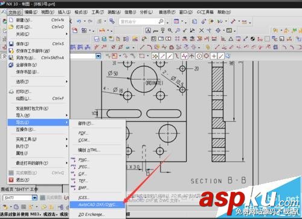This screenshot has height=219, width=302.
Task: Expand the 导入(M) submenu arrow
Action: coord(66,115)
